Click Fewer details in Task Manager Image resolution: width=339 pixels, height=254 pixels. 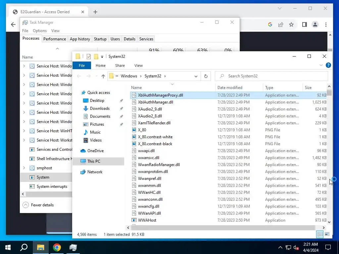(x=38, y=205)
